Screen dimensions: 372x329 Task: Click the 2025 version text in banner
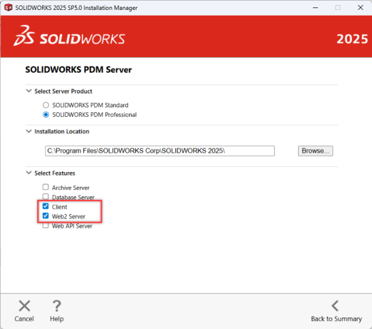click(352, 39)
